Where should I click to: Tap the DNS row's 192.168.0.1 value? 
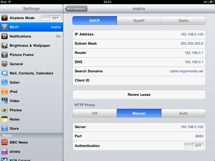point(194,62)
